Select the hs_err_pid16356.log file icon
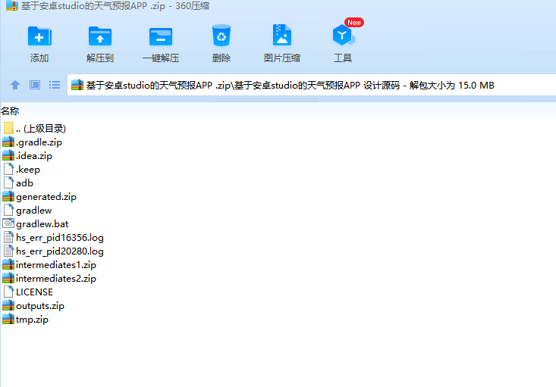 pyautogui.click(x=8, y=237)
